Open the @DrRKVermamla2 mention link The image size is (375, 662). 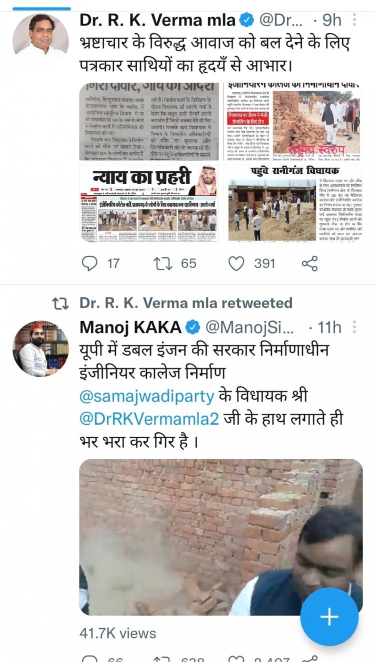(149, 418)
